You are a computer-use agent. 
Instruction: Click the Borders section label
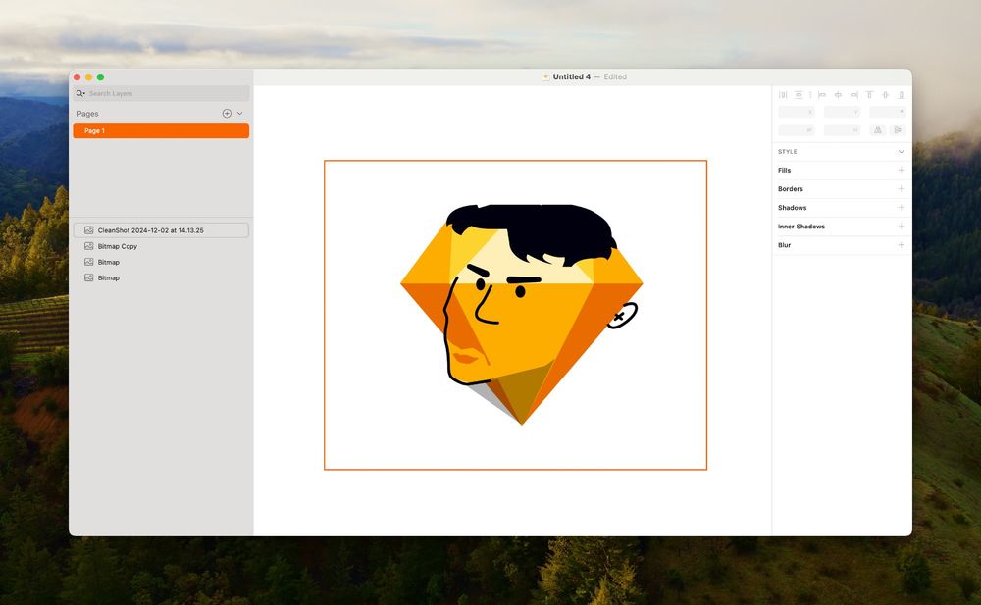coord(790,189)
